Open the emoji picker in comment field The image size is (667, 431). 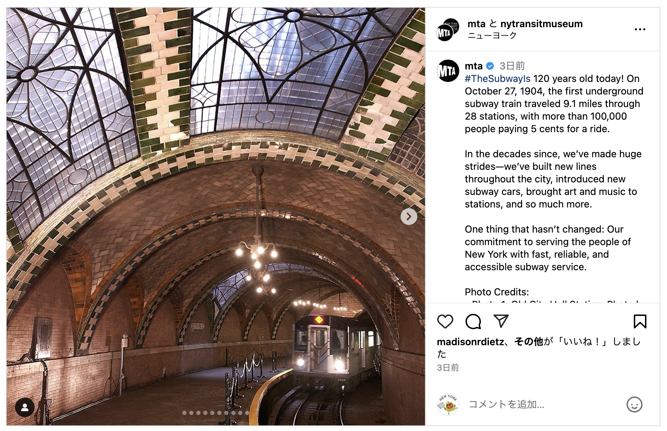point(634,404)
